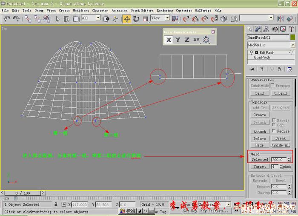Click the Mirror Selected Objects icon
The height and width of the screenshot is (216, 298).
pyautogui.click(x=281, y=19)
